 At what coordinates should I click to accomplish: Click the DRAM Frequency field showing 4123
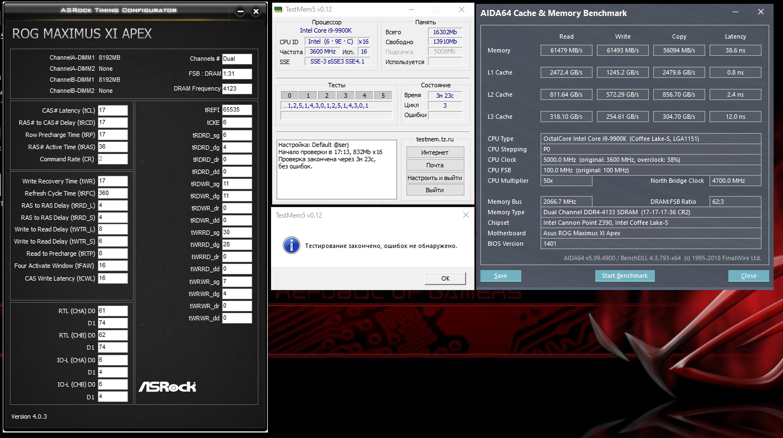coord(237,89)
